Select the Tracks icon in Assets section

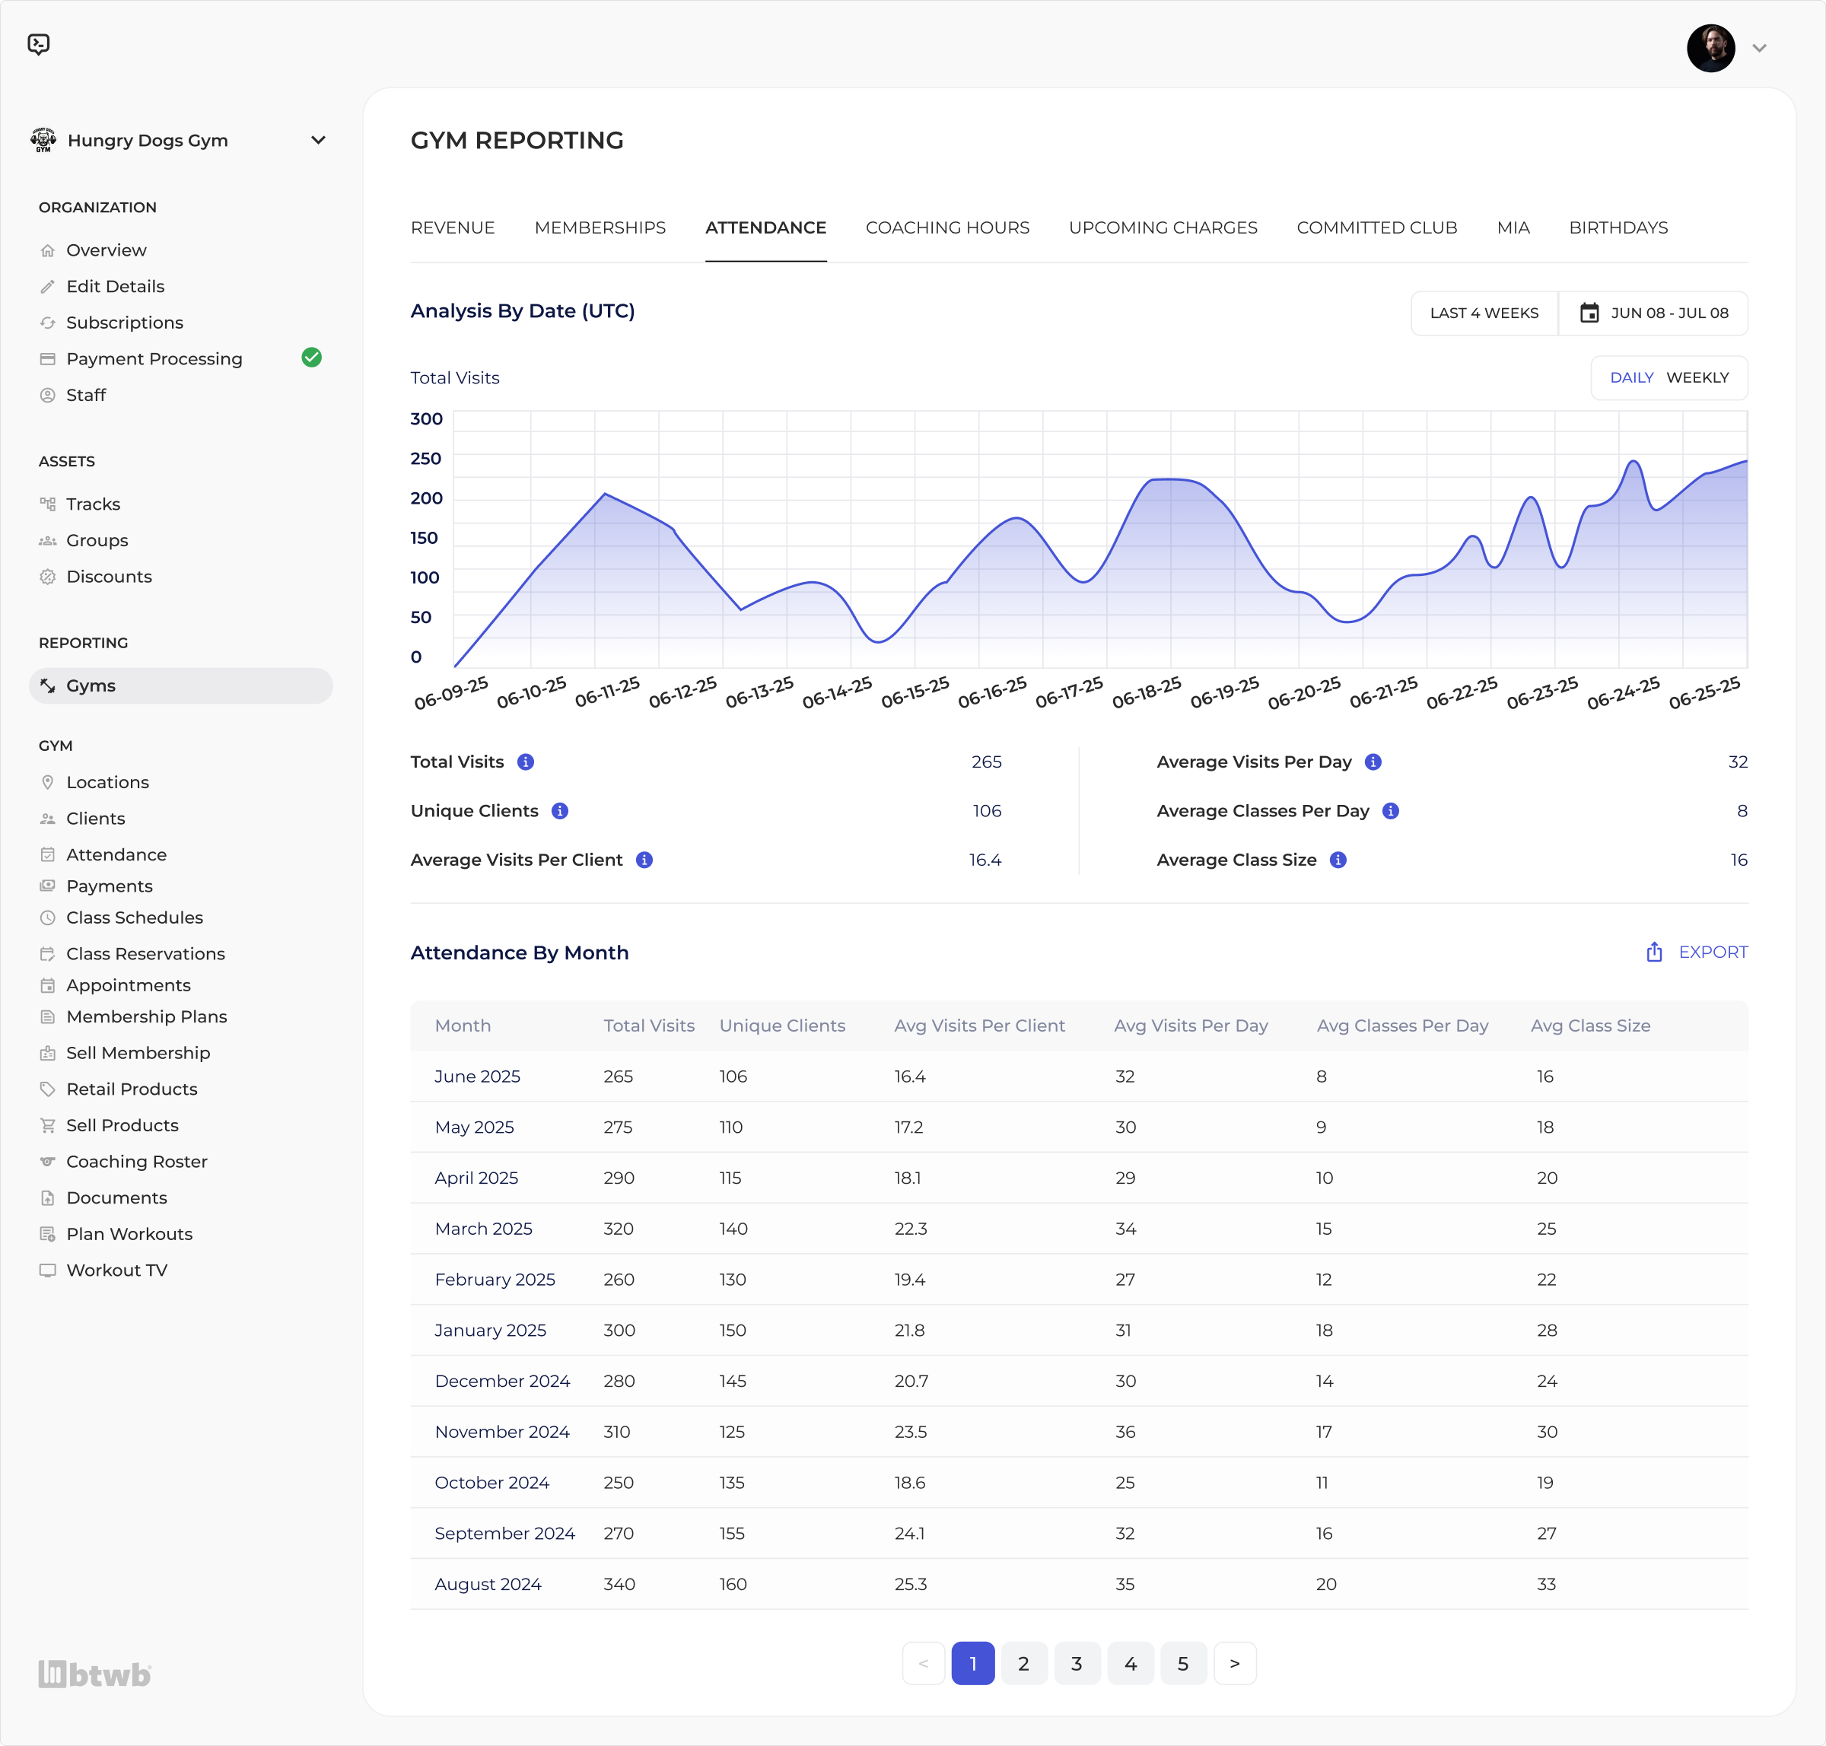coord(47,504)
